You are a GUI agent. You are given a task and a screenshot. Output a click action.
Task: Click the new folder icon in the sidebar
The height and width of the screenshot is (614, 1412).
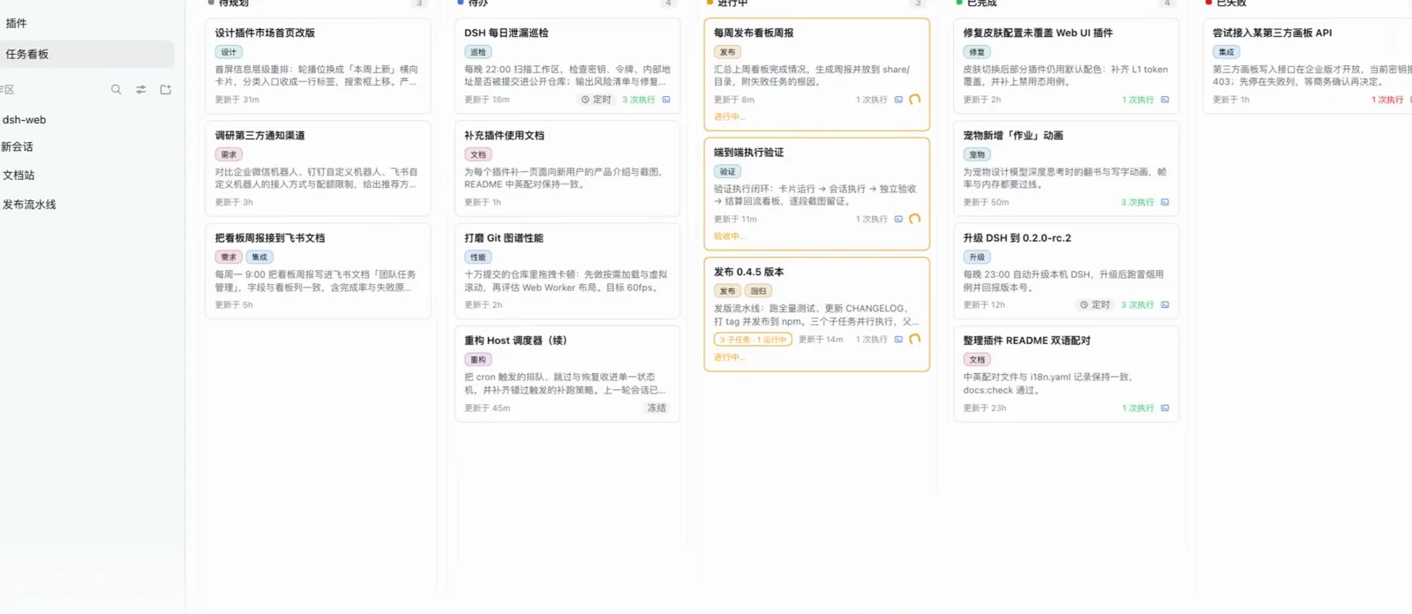coord(165,89)
